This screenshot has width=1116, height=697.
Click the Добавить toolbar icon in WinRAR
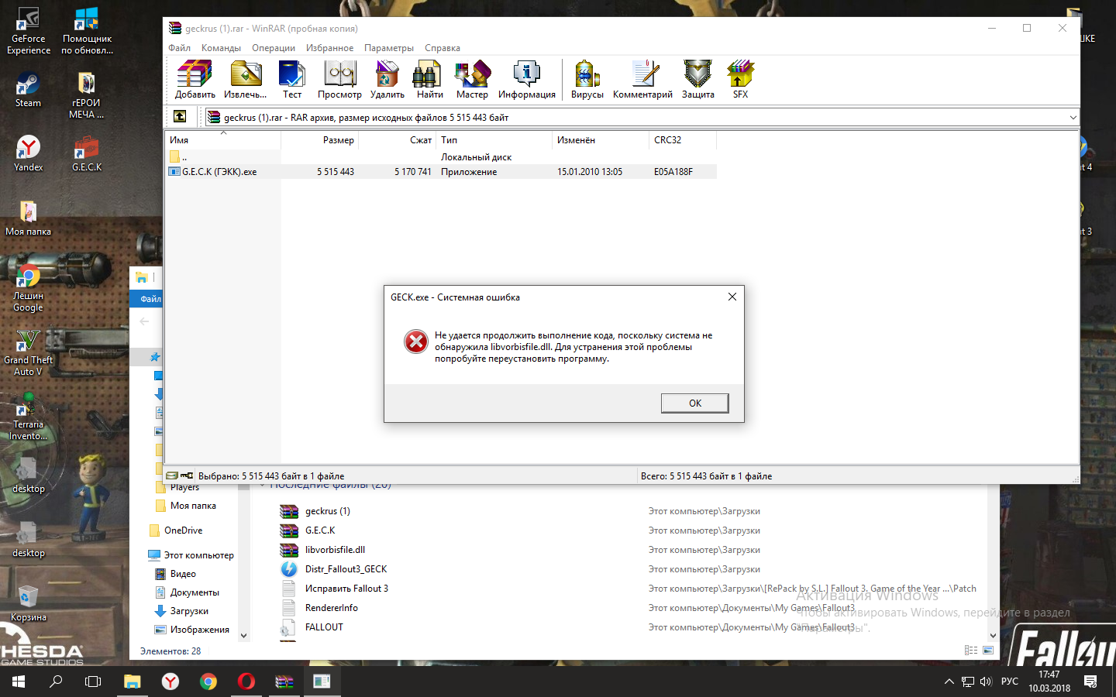[195, 80]
